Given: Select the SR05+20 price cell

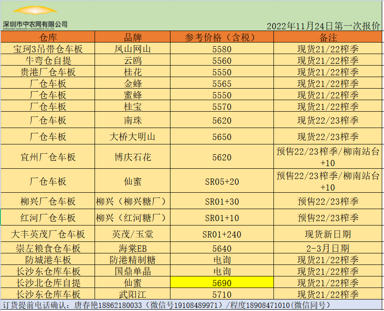Looking at the screenshot, I should 222,181.
